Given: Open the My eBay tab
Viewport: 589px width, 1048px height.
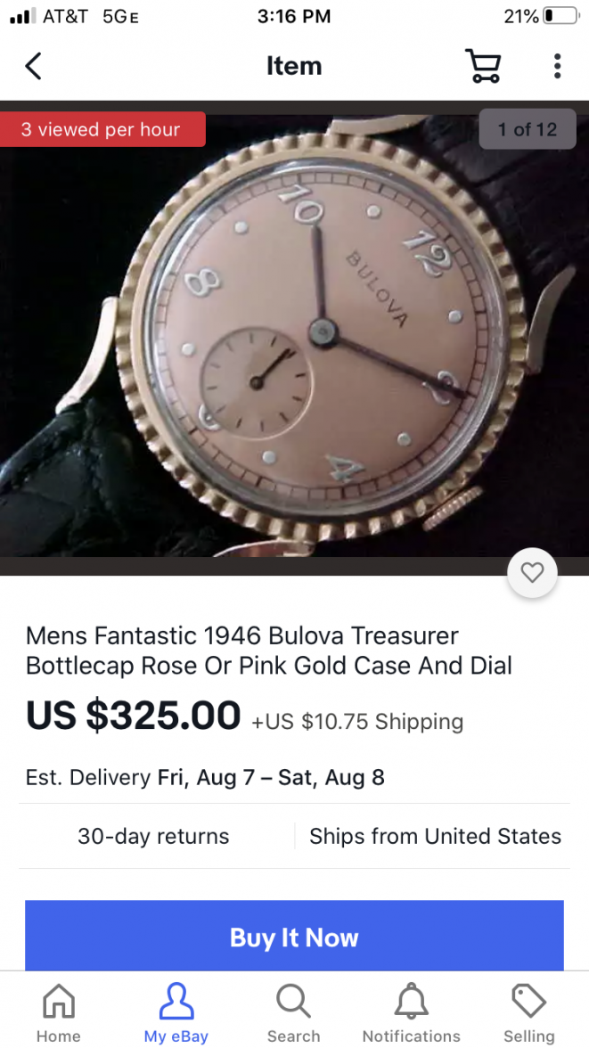Looking at the screenshot, I should pyautogui.click(x=176, y=1012).
